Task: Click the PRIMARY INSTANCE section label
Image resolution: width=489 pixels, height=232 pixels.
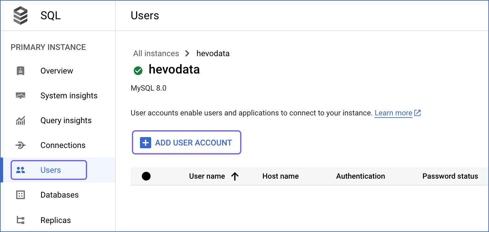Action: pyautogui.click(x=48, y=47)
